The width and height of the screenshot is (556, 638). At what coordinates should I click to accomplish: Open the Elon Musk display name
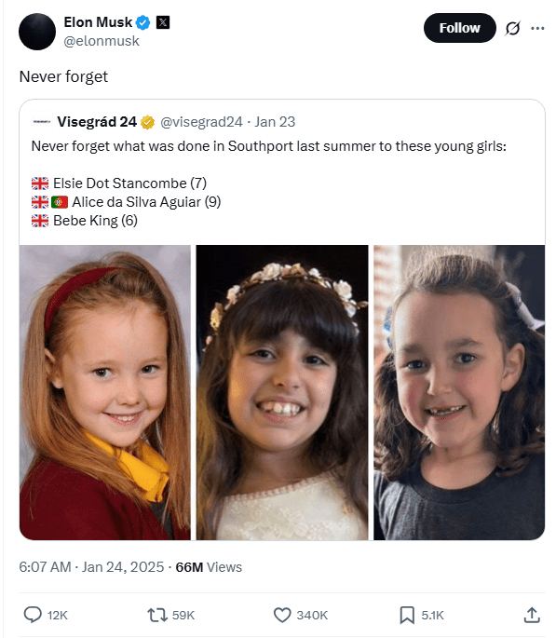[98, 22]
